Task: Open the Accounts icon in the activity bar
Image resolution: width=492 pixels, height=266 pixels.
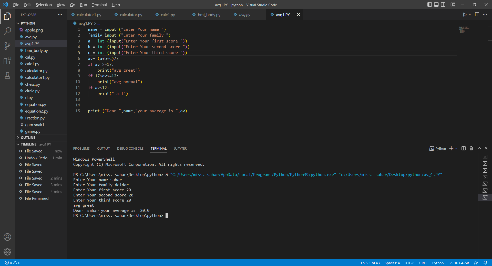Action: [7, 237]
